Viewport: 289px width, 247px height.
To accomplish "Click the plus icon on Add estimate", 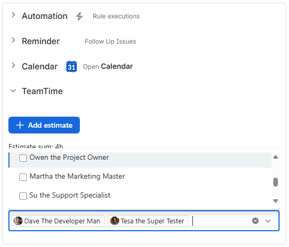I will (20, 125).
